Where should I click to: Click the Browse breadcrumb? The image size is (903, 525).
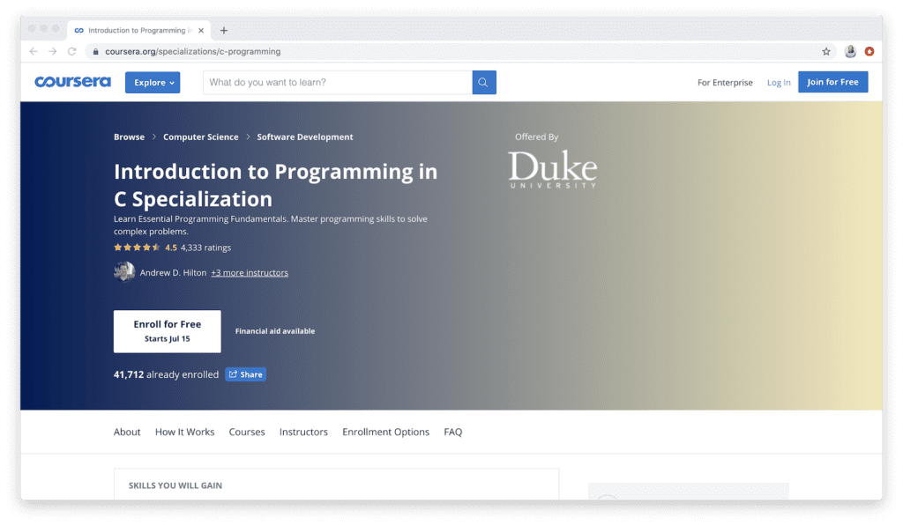click(x=129, y=137)
